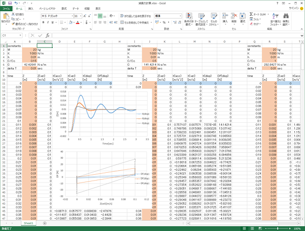This screenshot has width=305, height=231.
Task: Select bottom vertical alignment icon
Action: (105, 16)
